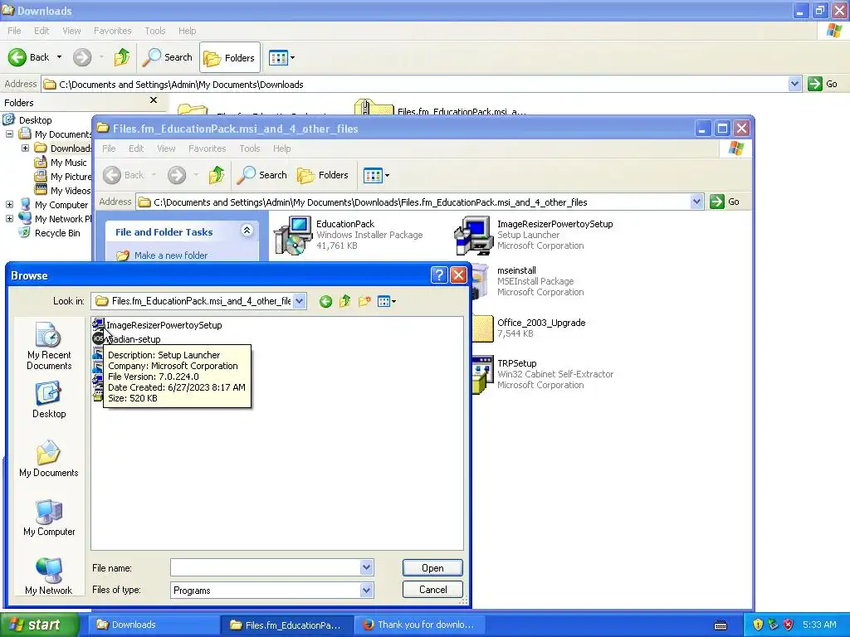850x637 pixels.
Task: Click Open button in Browse dialog
Action: coord(432,567)
